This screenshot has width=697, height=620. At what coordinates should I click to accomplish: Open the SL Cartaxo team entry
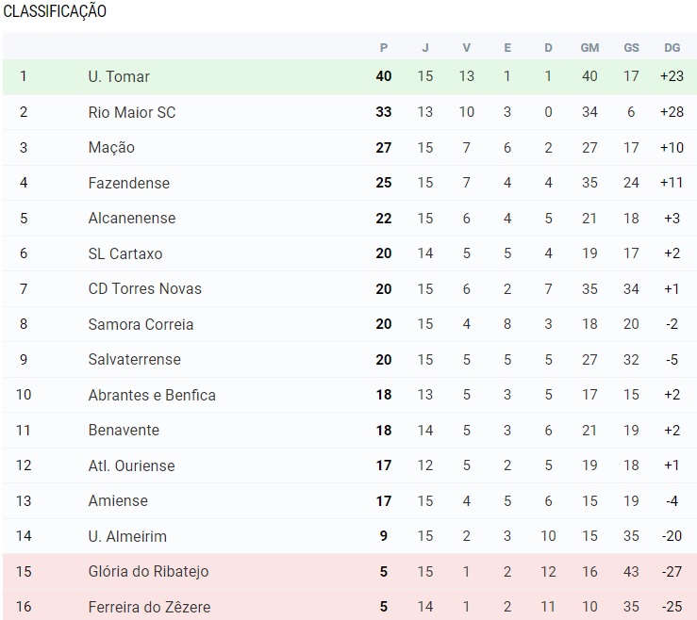125,253
